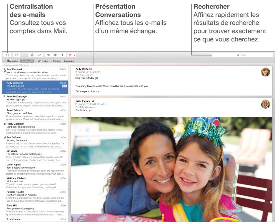Image resolution: width=275 pixels, height=223 pixels.
Task: Click the birthday girl photo attachment
Action: (171, 169)
